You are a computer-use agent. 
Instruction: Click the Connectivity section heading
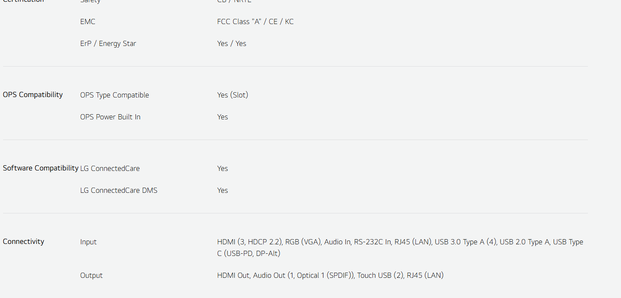click(x=23, y=241)
